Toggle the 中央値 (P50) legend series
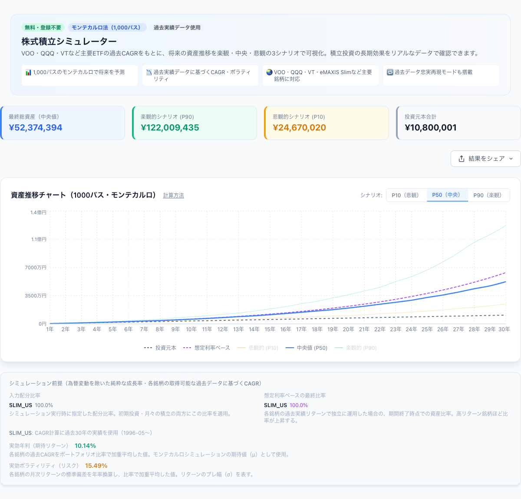This screenshot has width=521, height=499. click(307, 348)
